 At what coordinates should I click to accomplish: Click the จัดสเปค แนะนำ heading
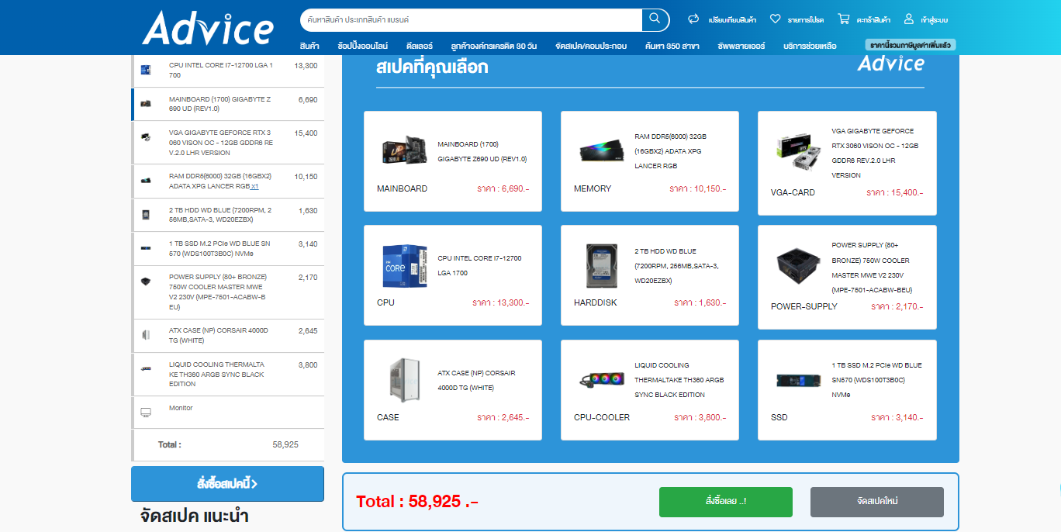[195, 516]
